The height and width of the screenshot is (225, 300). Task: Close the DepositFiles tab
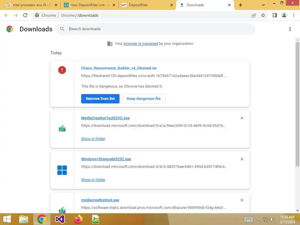[x=172, y=5]
